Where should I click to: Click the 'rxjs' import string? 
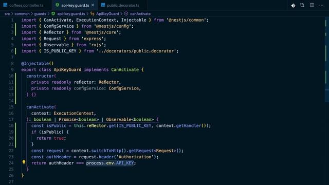[96, 45]
